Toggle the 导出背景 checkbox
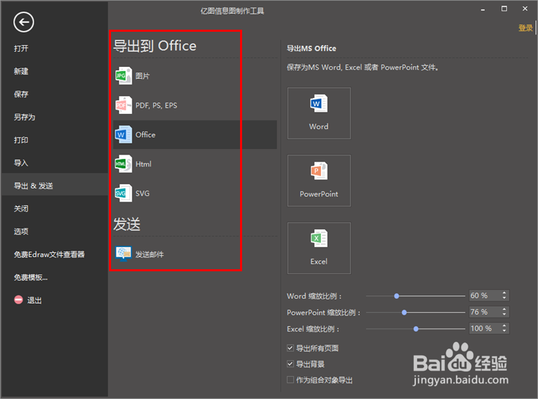The width and height of the screenshot is (538, 399). pyautogui.click(x=290, y=364)
